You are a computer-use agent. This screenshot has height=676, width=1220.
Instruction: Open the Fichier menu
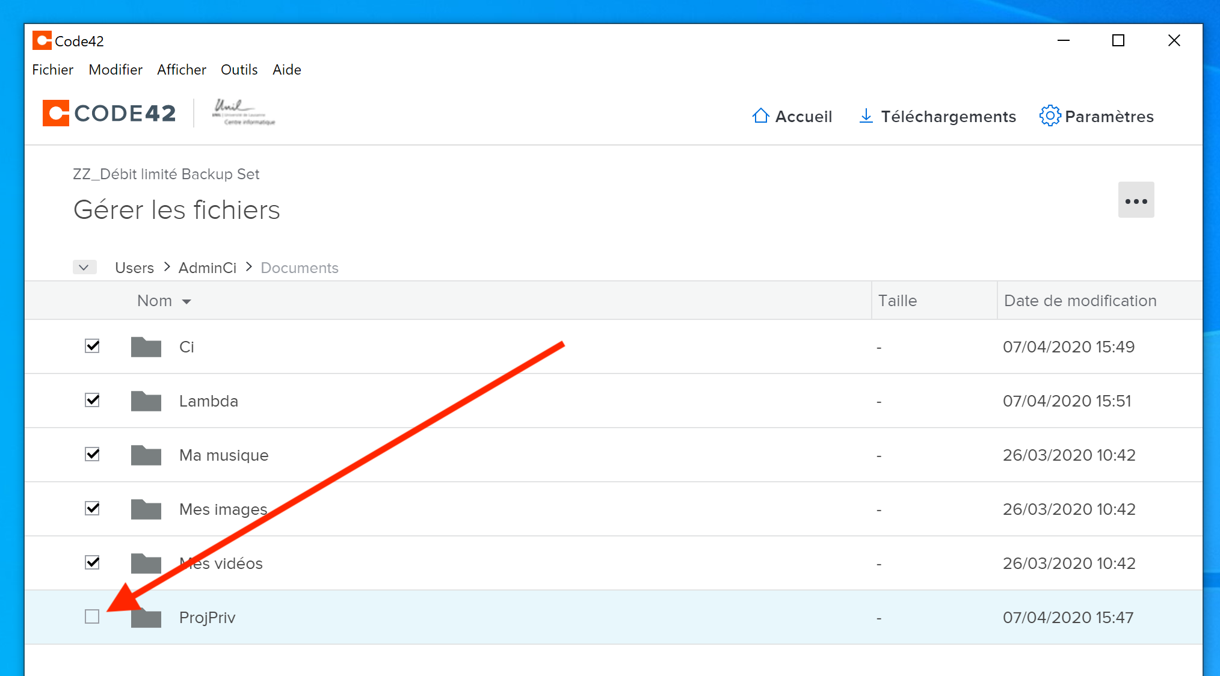click(52, 70)
